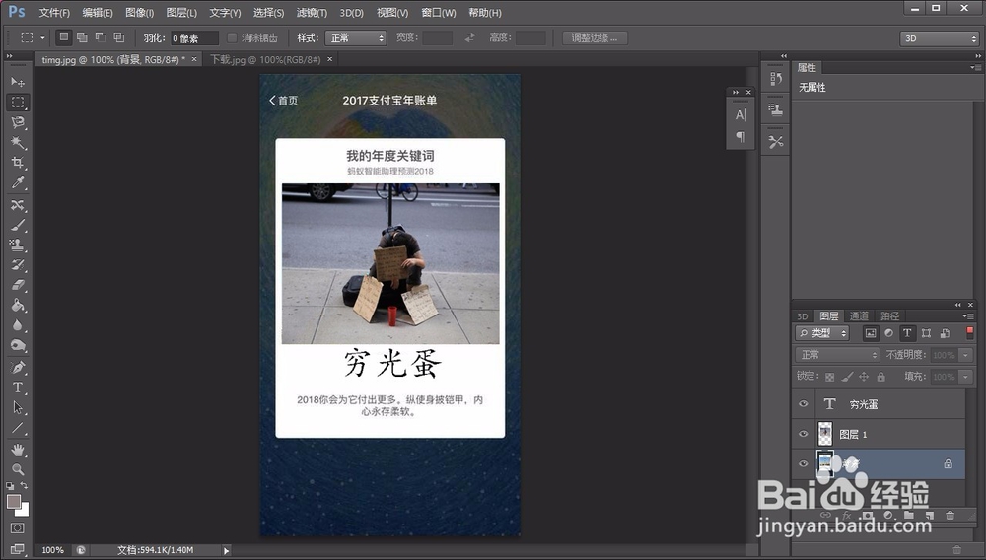Hide the 穷光蛋 text layer

click(x=803, y=404)
